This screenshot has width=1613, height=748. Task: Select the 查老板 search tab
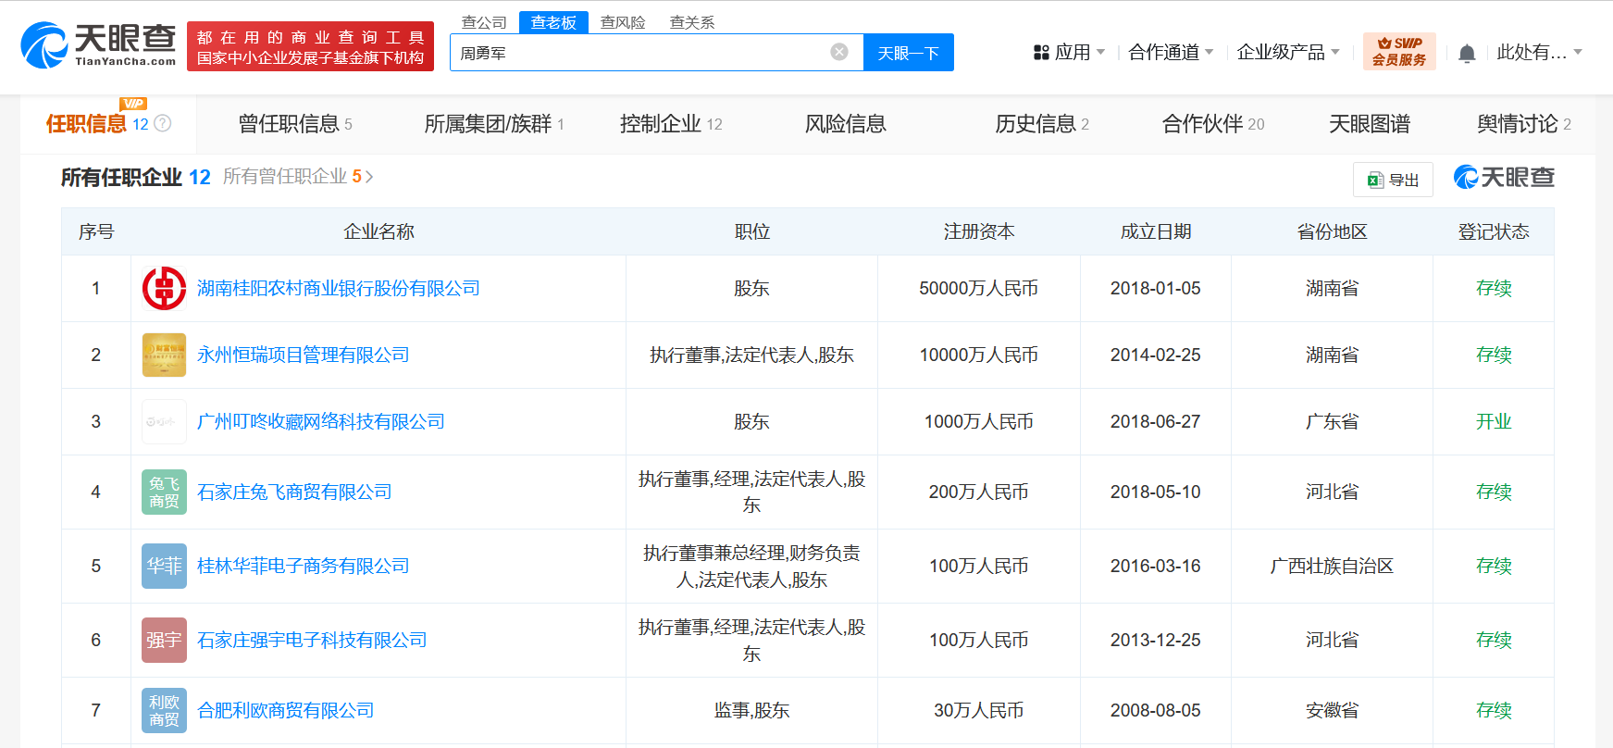point(553,22)
